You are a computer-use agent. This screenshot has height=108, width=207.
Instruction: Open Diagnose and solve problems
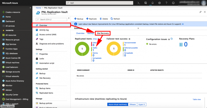pyautogui.click(x=51, y=44)
